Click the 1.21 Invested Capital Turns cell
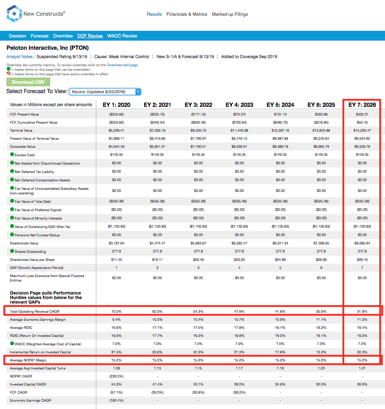The width and height of the screenshot is (385, 409). (x=362, y=368)
